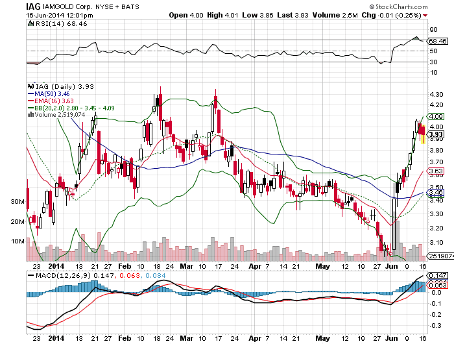Click the 3.10 price axis label
The width and height of the screenshot is (454, 344).
click(436, 243)
